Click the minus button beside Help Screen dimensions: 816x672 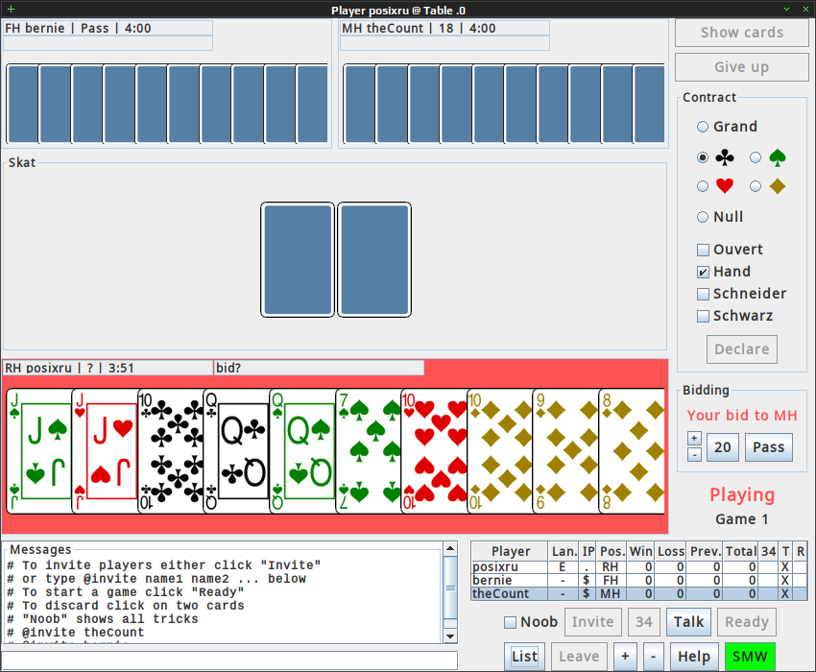tap(653, 657)
